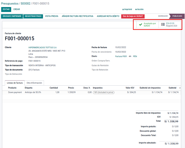Open the S00002 breadcrumb link
This screenshot has height=148, width=185.
tap(25, 4)
